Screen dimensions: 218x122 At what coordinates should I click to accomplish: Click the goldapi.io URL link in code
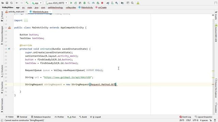[x=67, y=77]
